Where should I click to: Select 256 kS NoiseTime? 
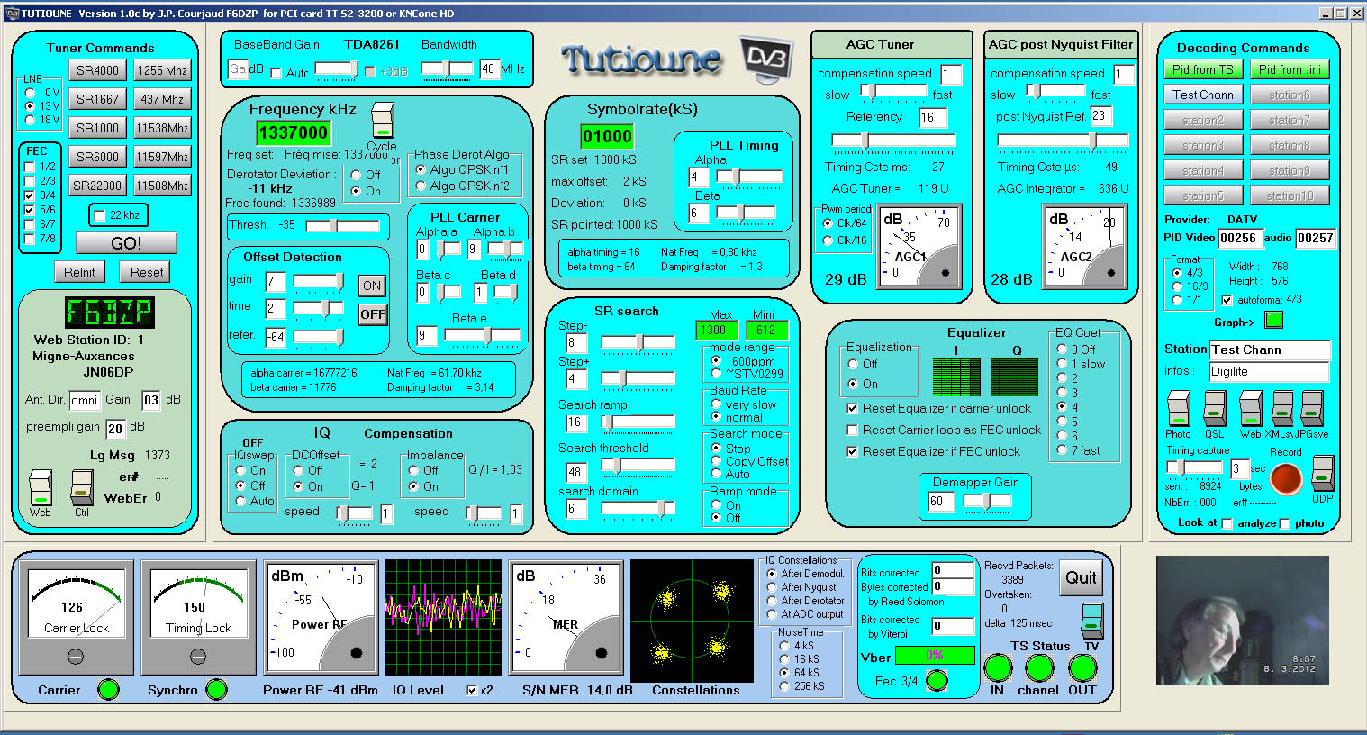point(784,686)
